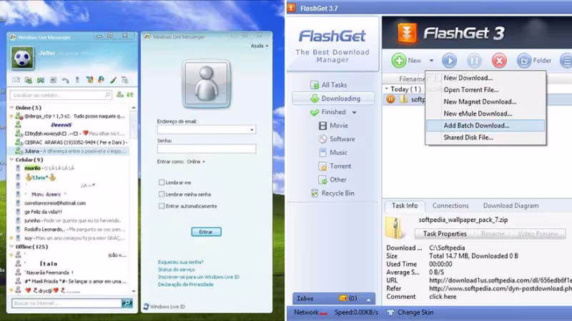The width and height of the screenshot is (572, 321).
Task: Click the Messenger email inbox icon
Action: 16,80
